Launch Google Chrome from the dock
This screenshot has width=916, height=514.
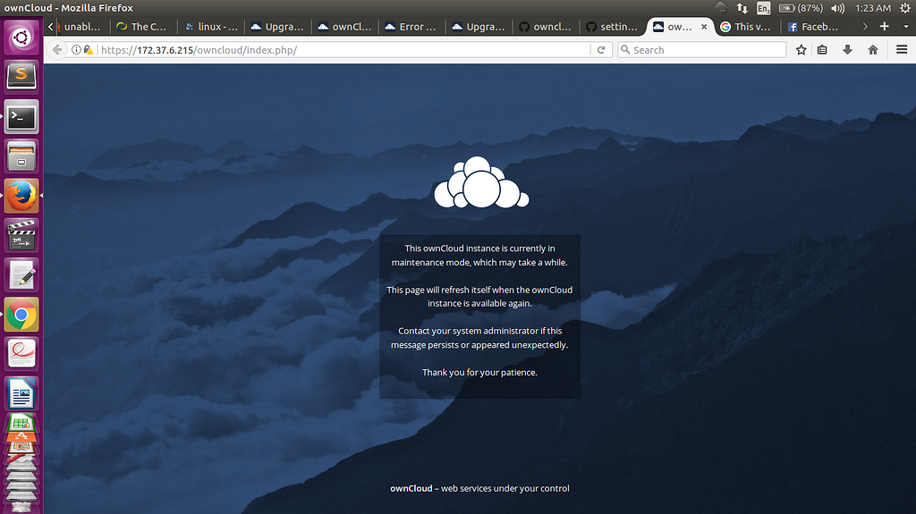tap(21, 315)
